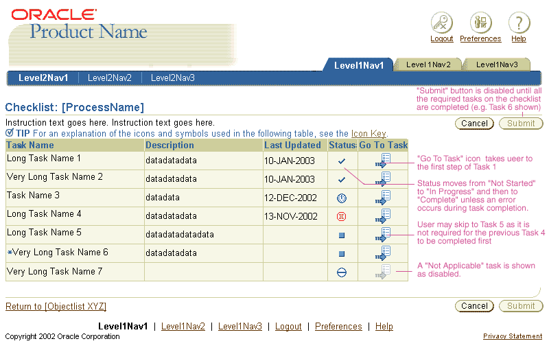Click Logout text link under key icon

click(x=442, y=38)
